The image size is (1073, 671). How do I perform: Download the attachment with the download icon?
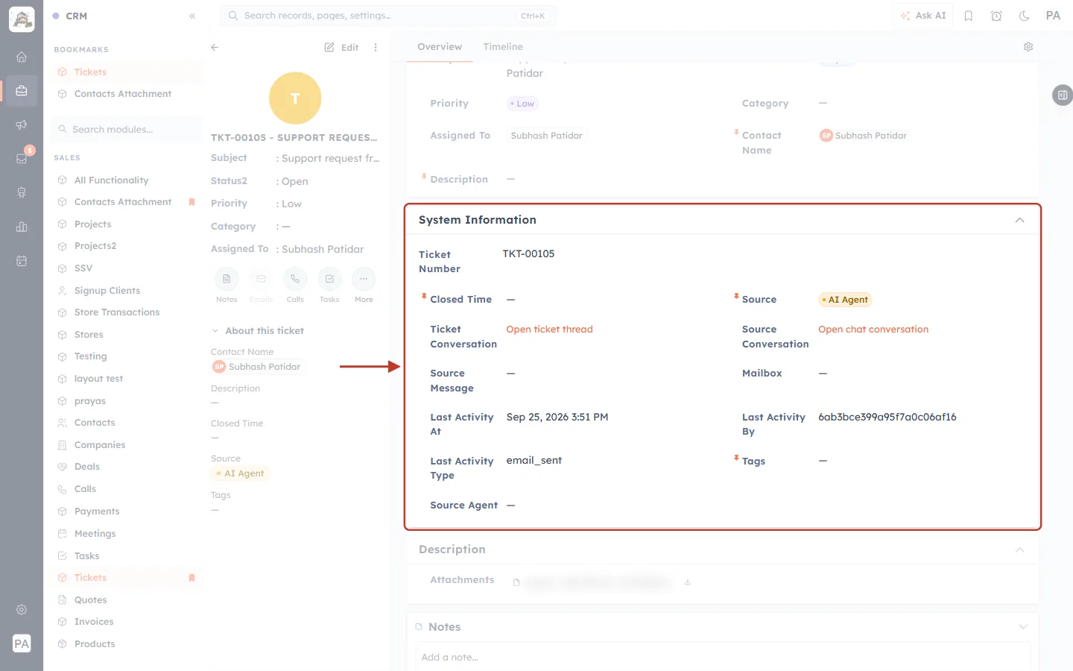click(688, 582)
